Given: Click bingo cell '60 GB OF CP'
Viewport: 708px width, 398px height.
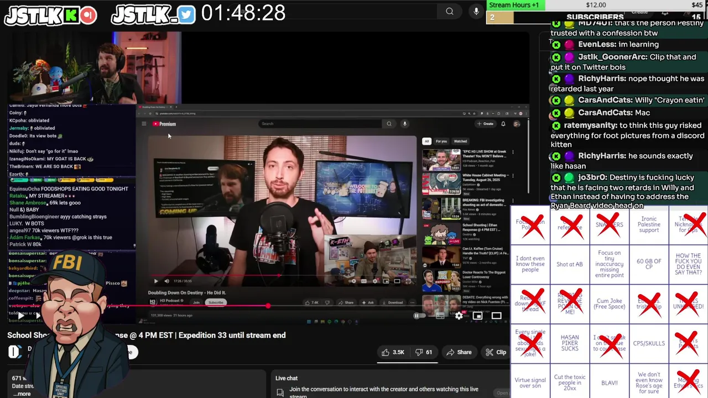Looking at the screenshot, I should click(649, 264).
